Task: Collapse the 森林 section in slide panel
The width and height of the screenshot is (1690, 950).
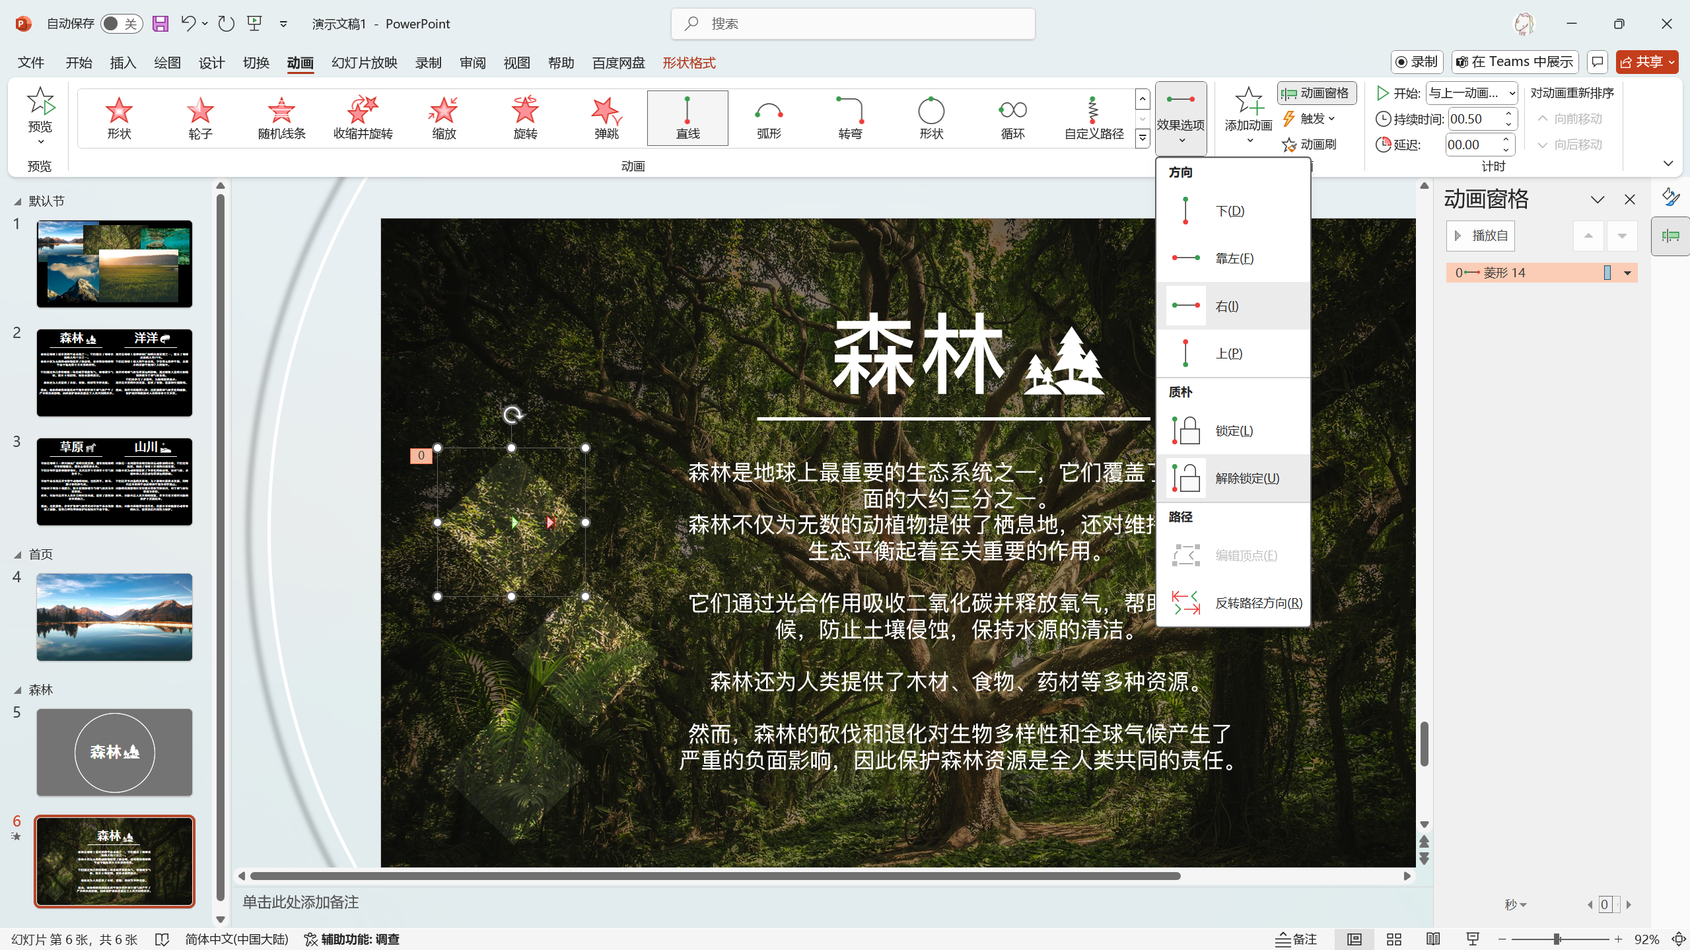Action: click(18, 690)
